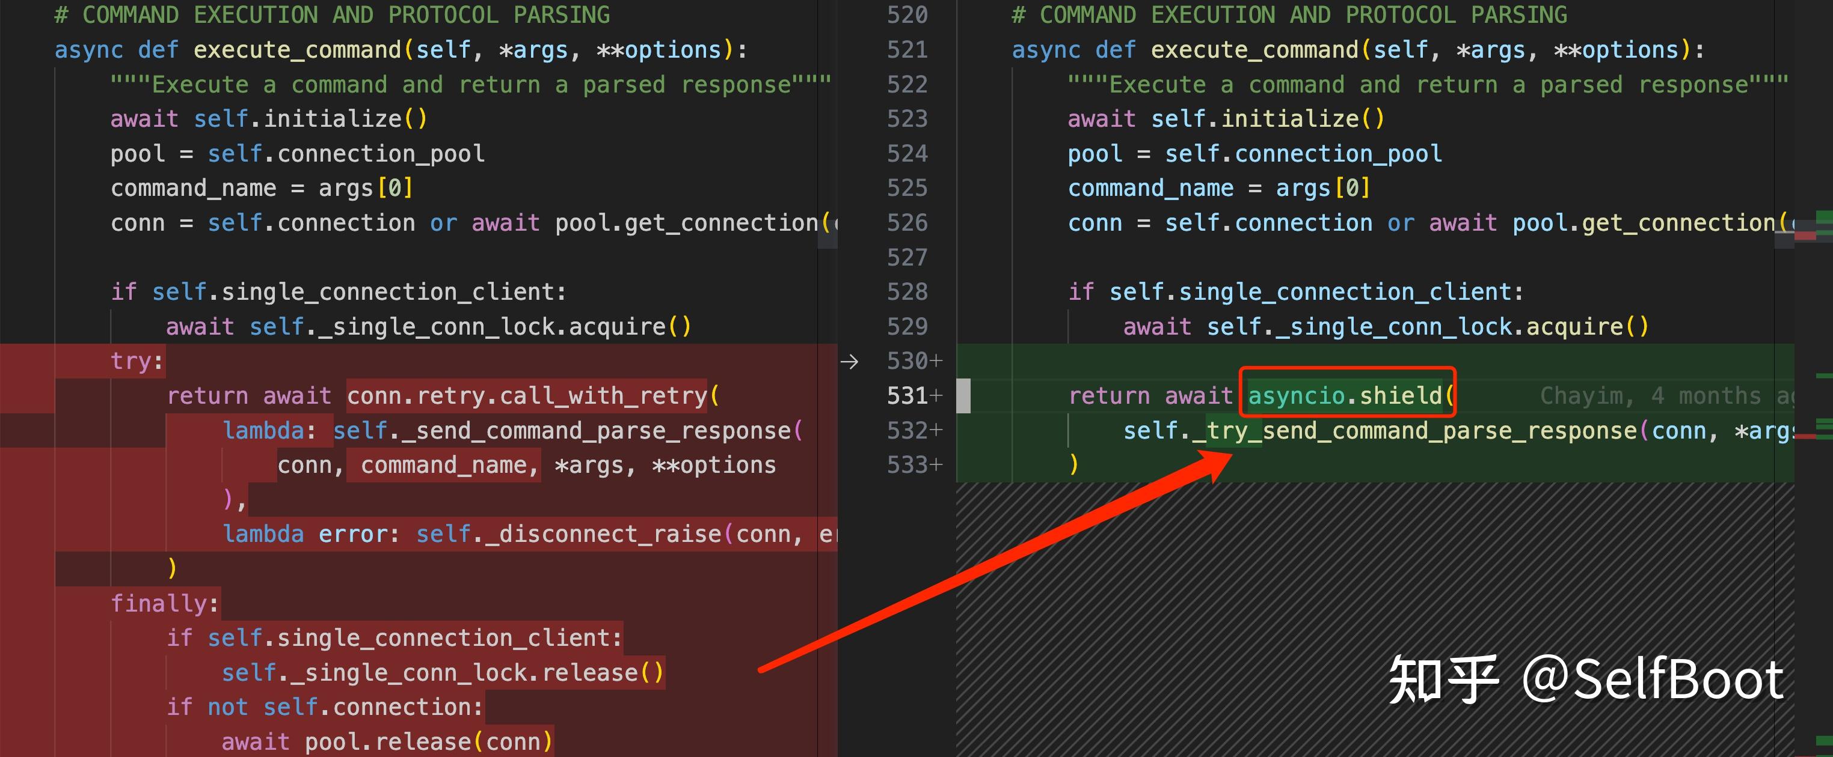Viewport: 1833px width, 757px height.
Task: Click 'execute_command' function name in the modified pane
Action: (1254, 50)
